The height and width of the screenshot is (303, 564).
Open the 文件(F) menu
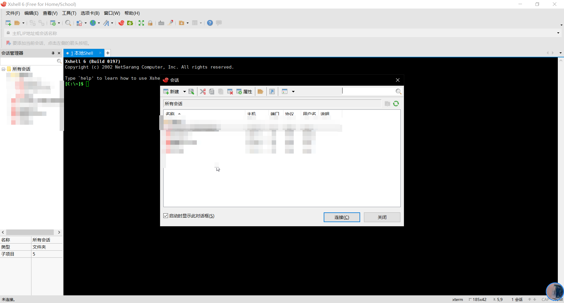[x=13, y=13]
